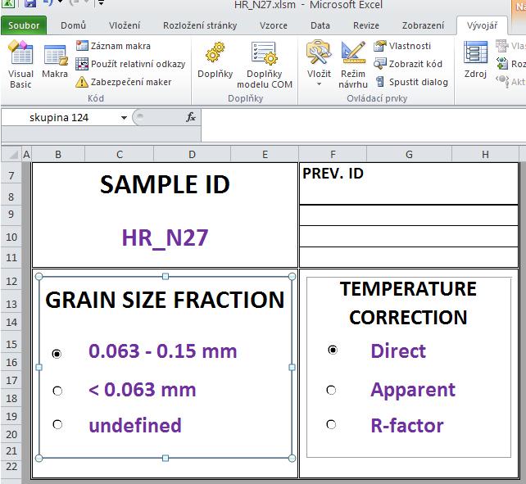Image resolution: width=526 pixels, height=484 pixels.
Task: Open the Name Box dropdown arrow
Action: tap(124, 118)
